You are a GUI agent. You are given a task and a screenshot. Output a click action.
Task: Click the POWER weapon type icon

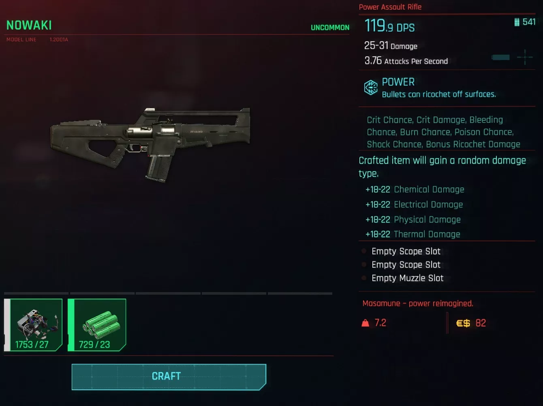(x=371, y=88)
